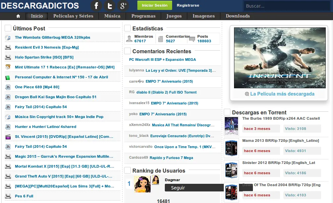Click green book icon beside Personal Computer & Internet
The height and width of the screenshot is (203, 333).
click(8, 77)
